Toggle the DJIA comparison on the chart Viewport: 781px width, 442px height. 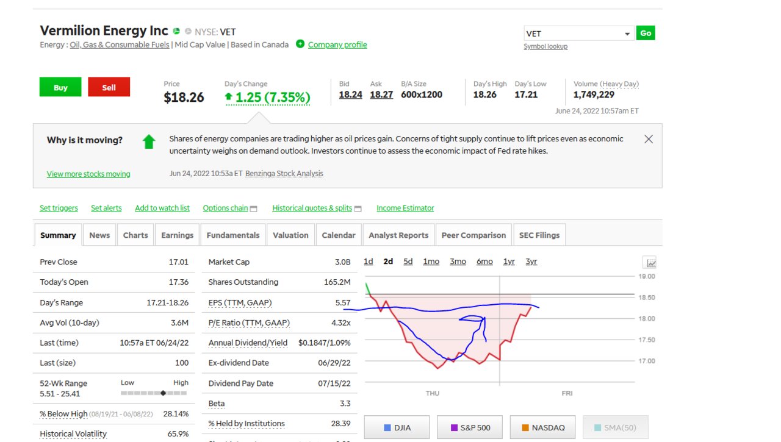tap(397, 427)
